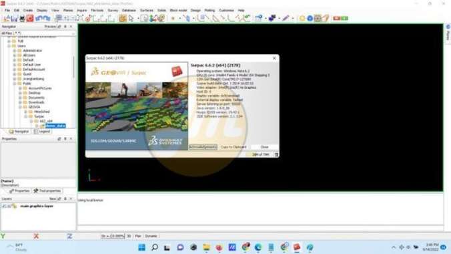451x254 pixels.
Task: Open the Surfaces menu
Action: coord(147,11)
